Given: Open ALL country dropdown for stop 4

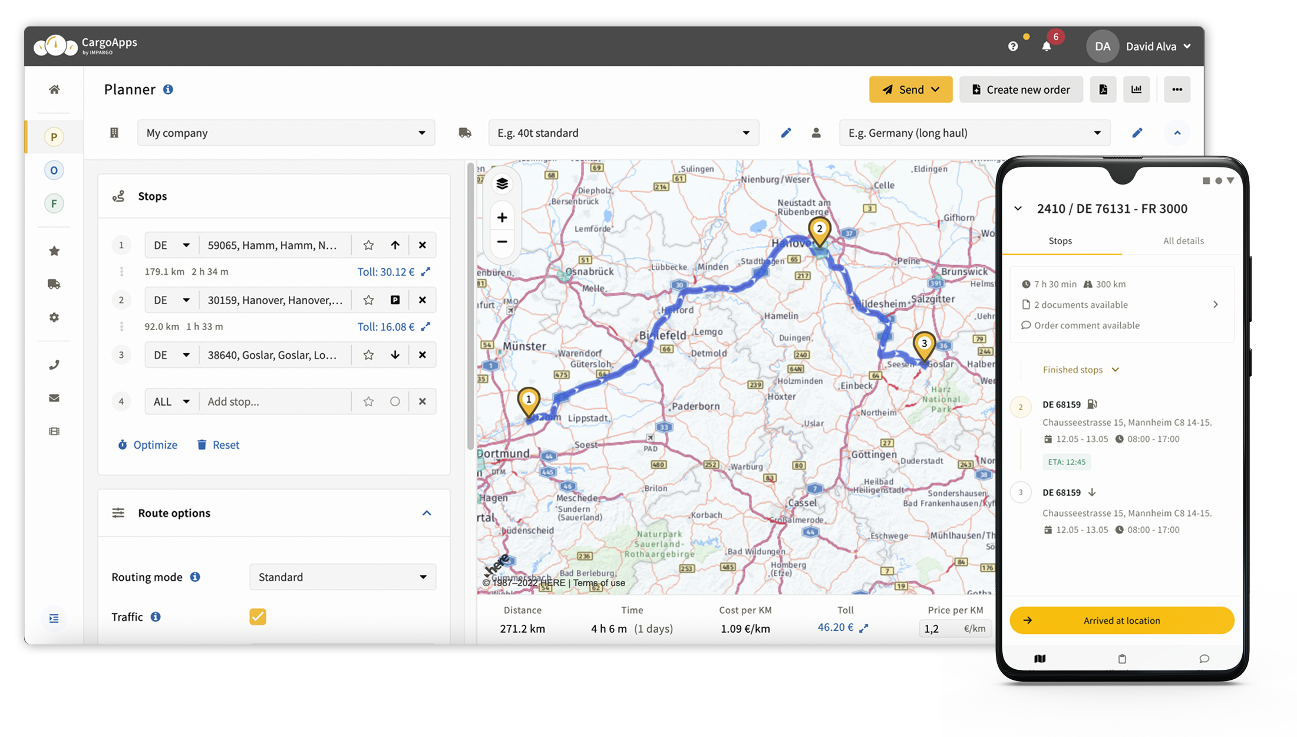Looking at the screenshot, I should pyautogui.click(x=171, y=402).
